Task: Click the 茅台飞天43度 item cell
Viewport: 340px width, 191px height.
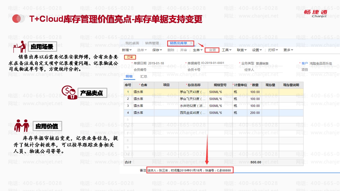Action: (193, 92)
